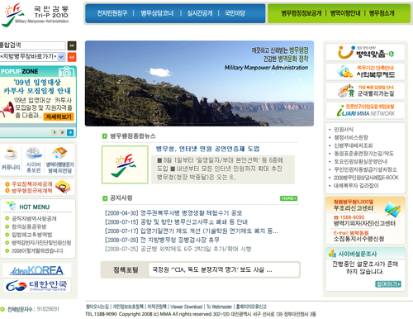Viewport: 413px width, 319px height.
Task: Click the MMA logo news thumbnail
Action: point(125,164)
